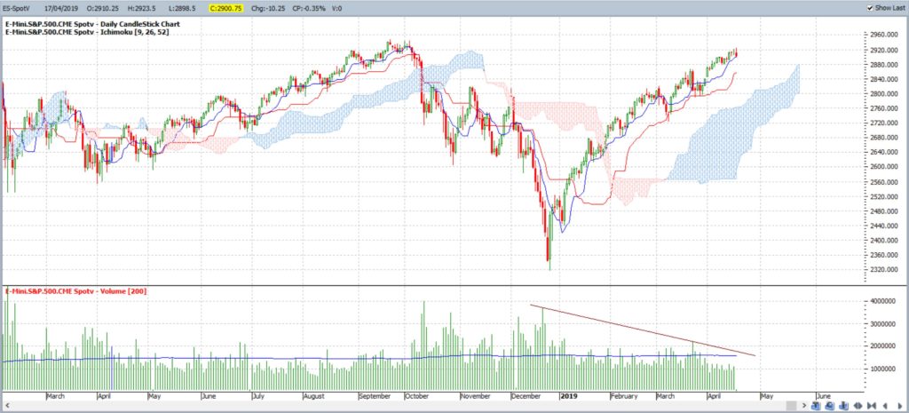Image resolution: width=909 pixels, height=413 pixels.
Task: Click the 2960.000 price scale label
Action: tap(887, 35)
